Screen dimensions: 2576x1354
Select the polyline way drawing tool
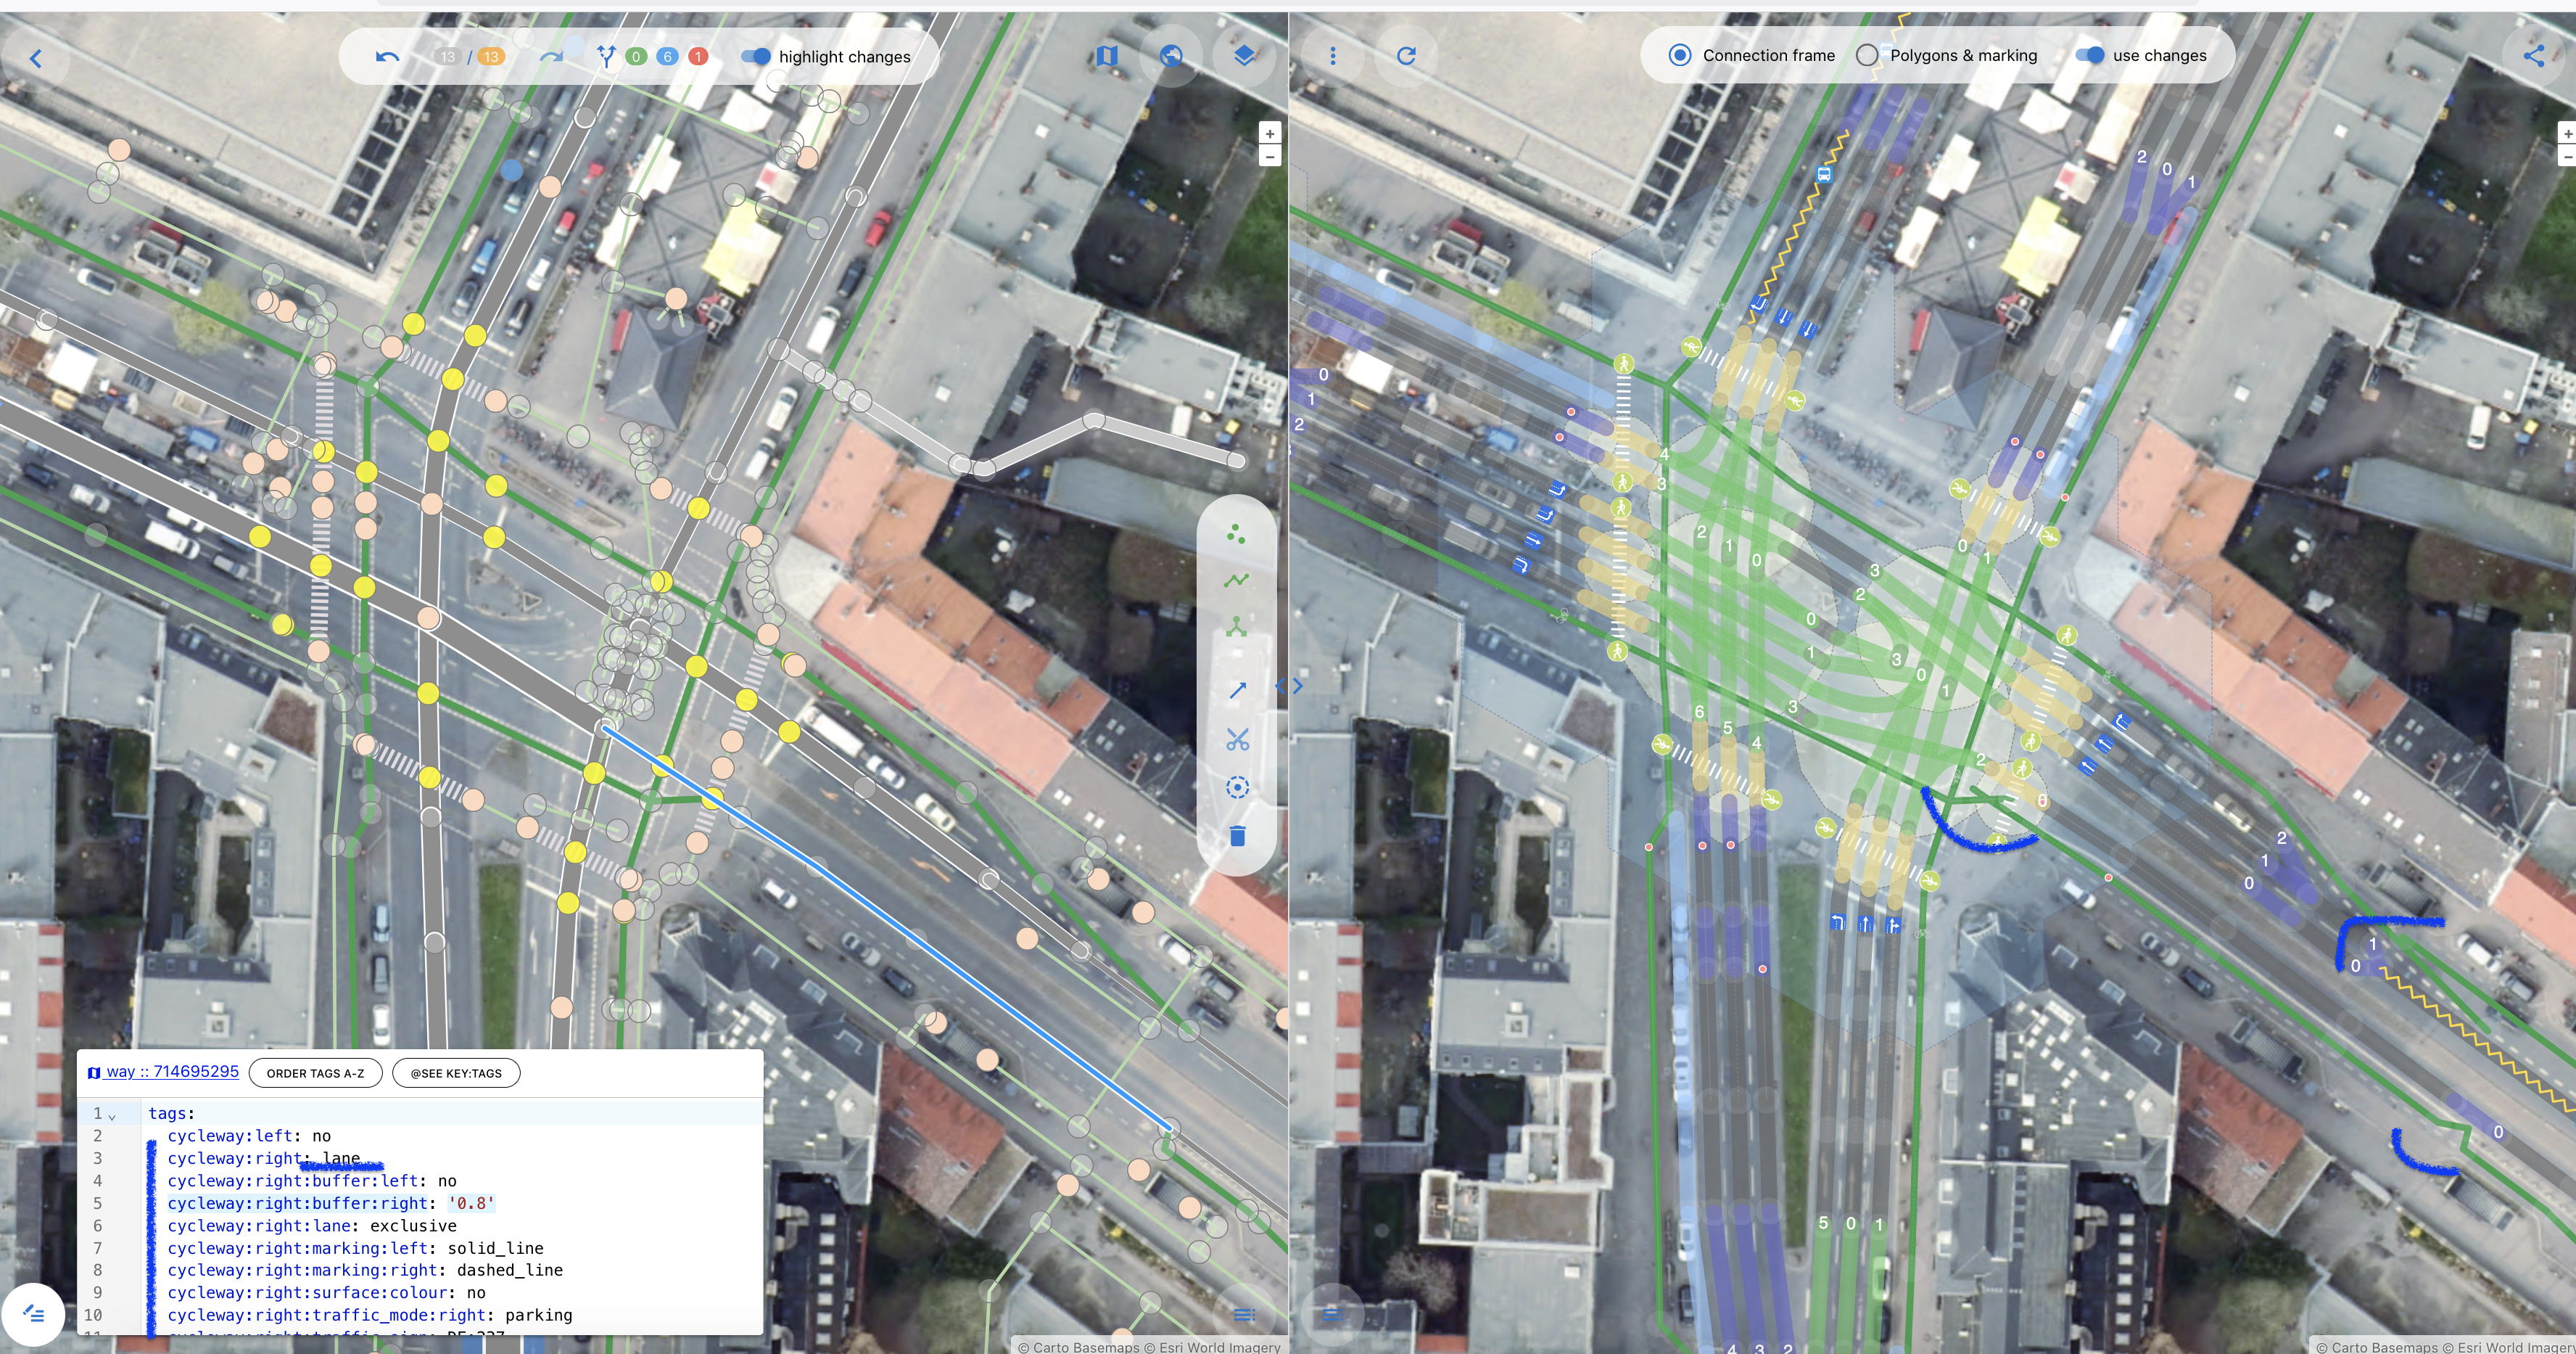[1237, 580]
